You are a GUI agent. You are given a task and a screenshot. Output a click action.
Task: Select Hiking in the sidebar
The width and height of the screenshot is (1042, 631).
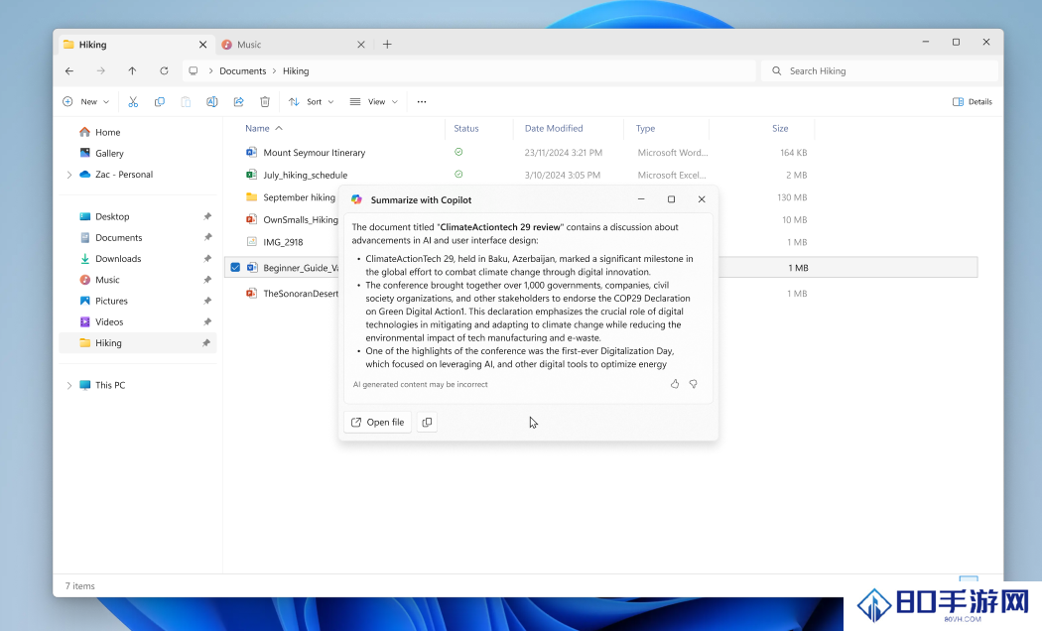click(138, 342)
